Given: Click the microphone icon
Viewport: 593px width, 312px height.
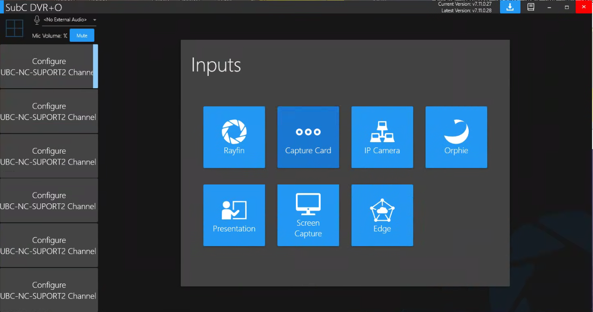Looking at the screenshot, I should 37,20.
